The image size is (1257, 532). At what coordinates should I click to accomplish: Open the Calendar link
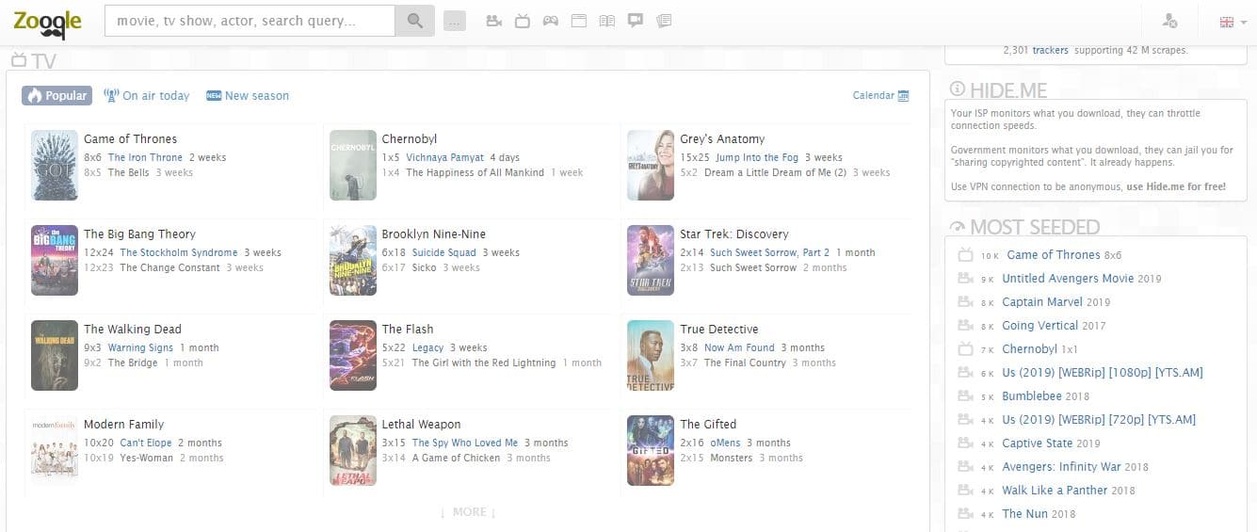pos(880,95)
